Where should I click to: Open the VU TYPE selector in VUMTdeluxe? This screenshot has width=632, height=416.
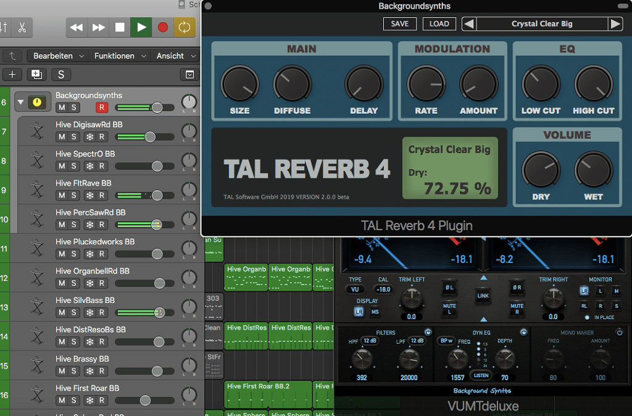coord(355,289)
